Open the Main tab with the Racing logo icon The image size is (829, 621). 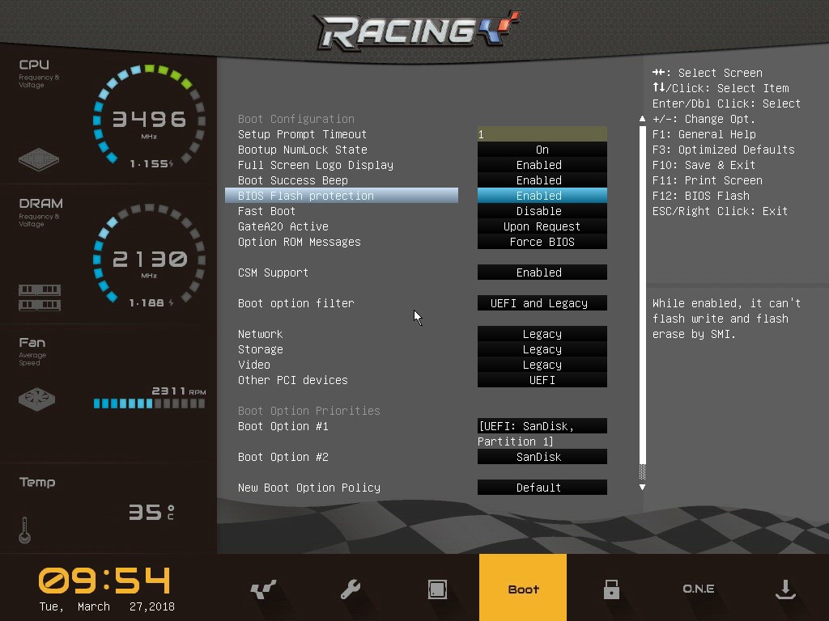(x=263, y=589)
